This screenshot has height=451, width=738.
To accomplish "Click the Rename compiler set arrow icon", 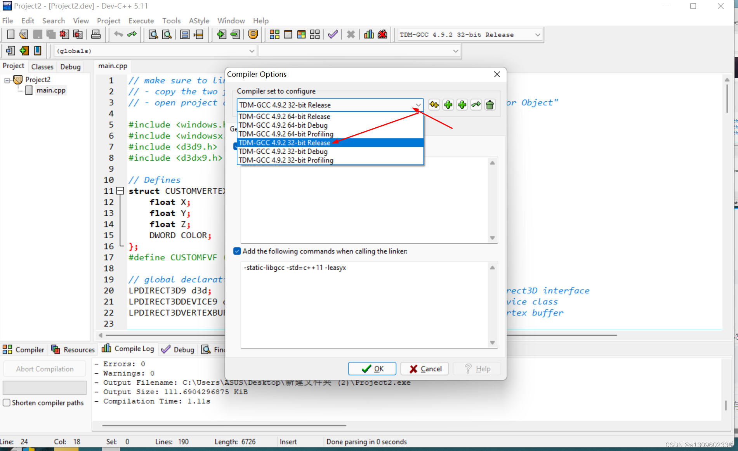I will click(476, 105).
